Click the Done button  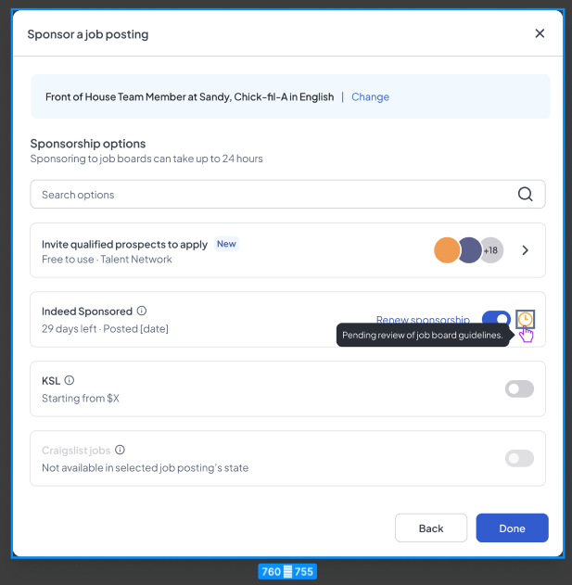512,528
